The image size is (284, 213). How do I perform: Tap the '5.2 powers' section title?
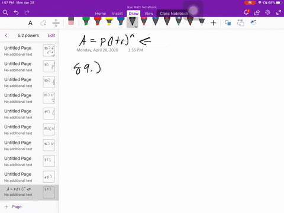[x=28, y=35]
